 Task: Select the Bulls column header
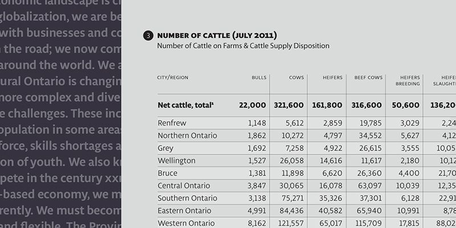pos(259,78)
